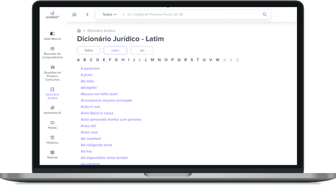Open the 'Actus dei' entry

(x=88, y=126)
